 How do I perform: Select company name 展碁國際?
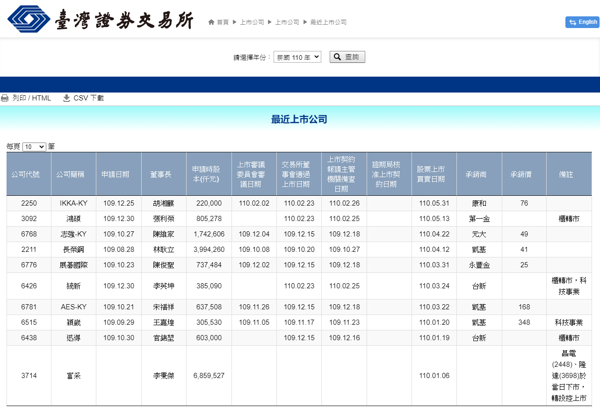(x=74, y=265)
